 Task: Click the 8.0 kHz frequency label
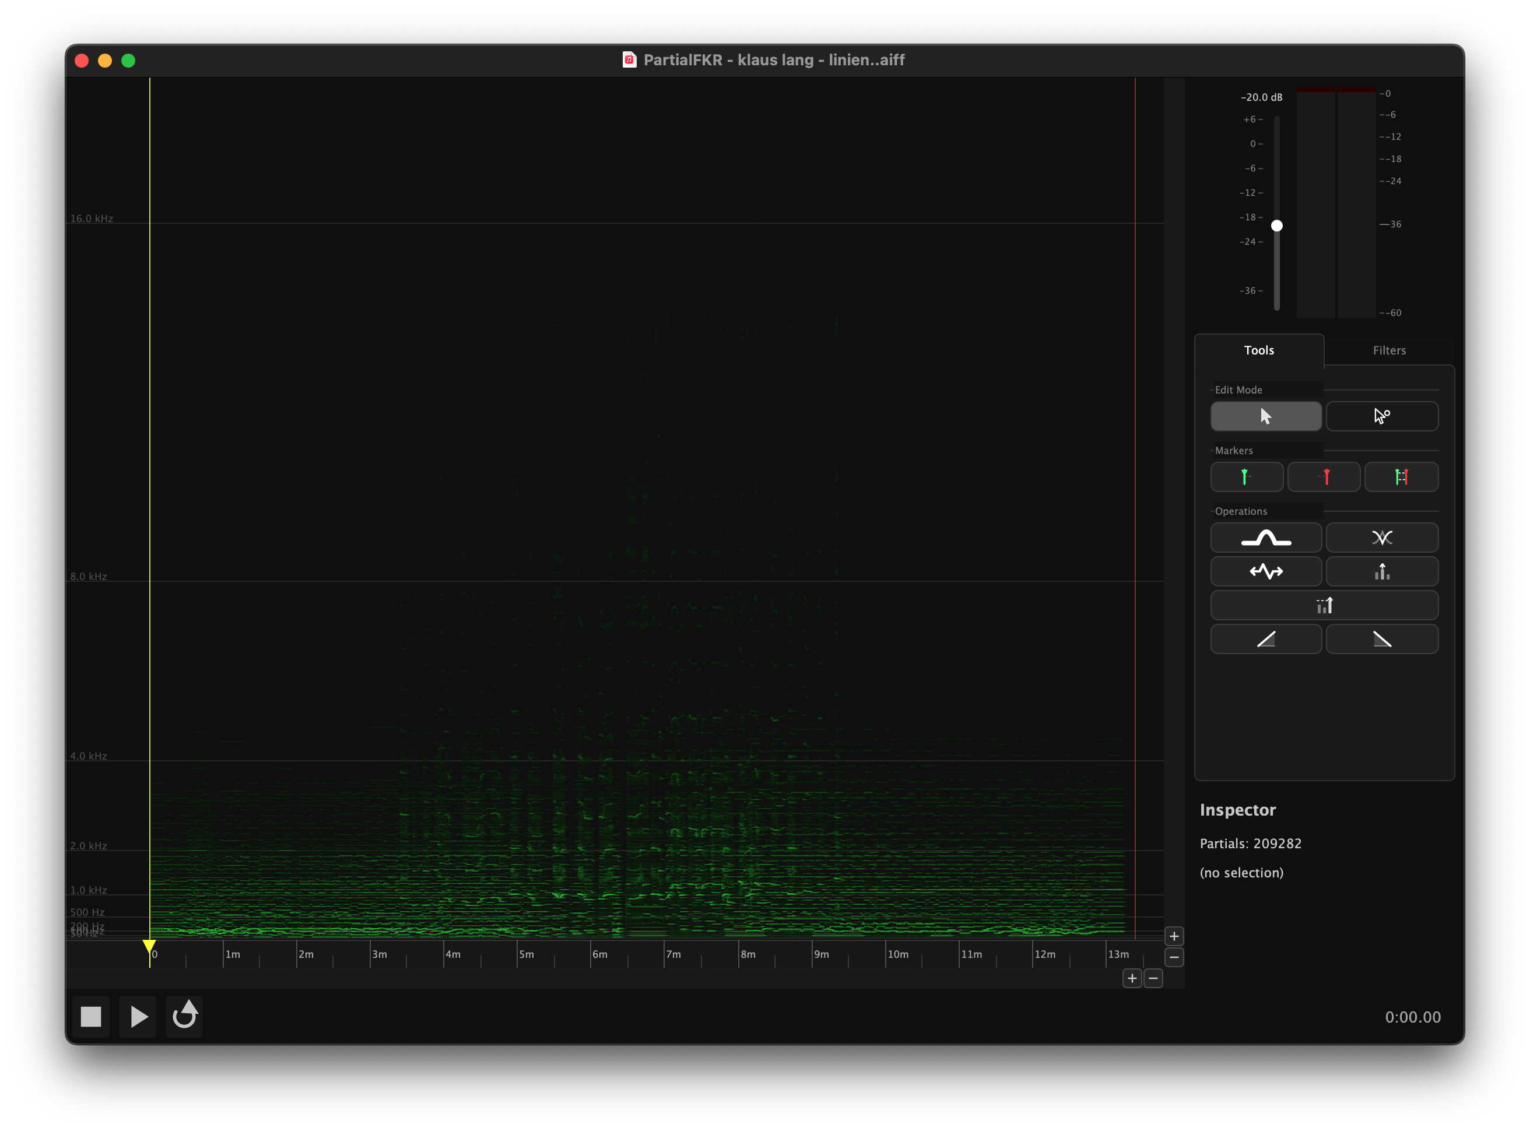(x=88, y=577)
